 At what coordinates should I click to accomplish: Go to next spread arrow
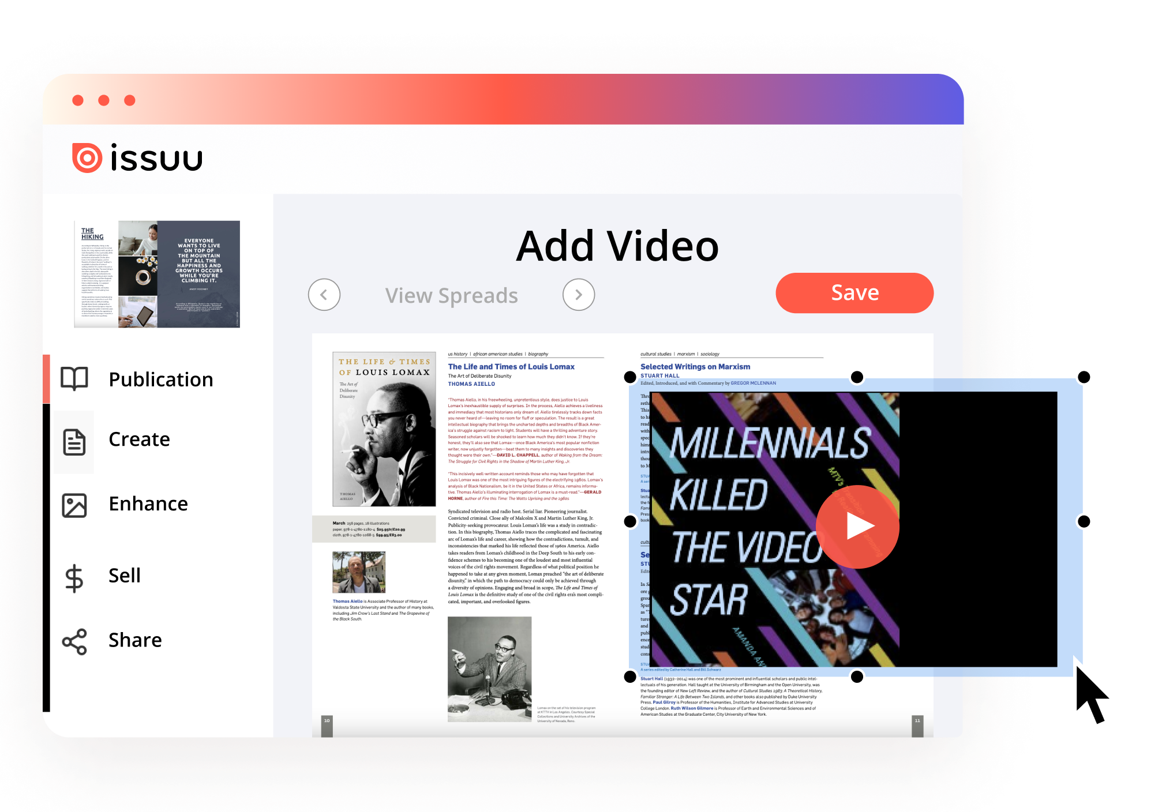point(579,295)
